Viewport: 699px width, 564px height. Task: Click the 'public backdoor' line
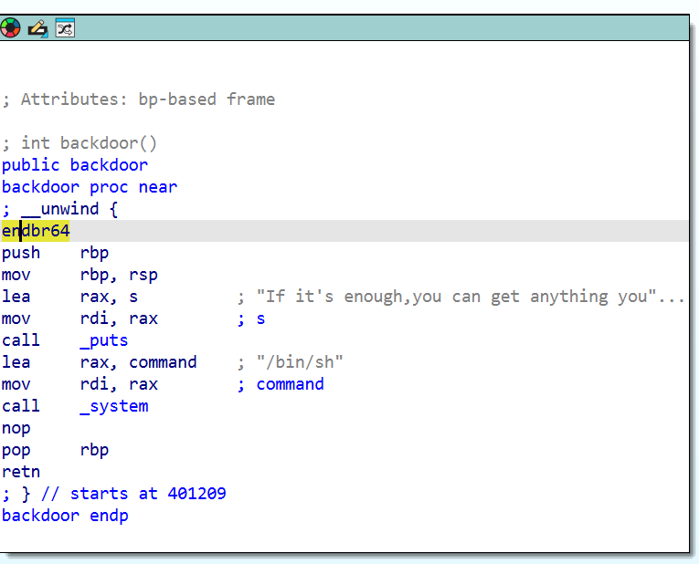pyautogui.click(x=75, y=165)
